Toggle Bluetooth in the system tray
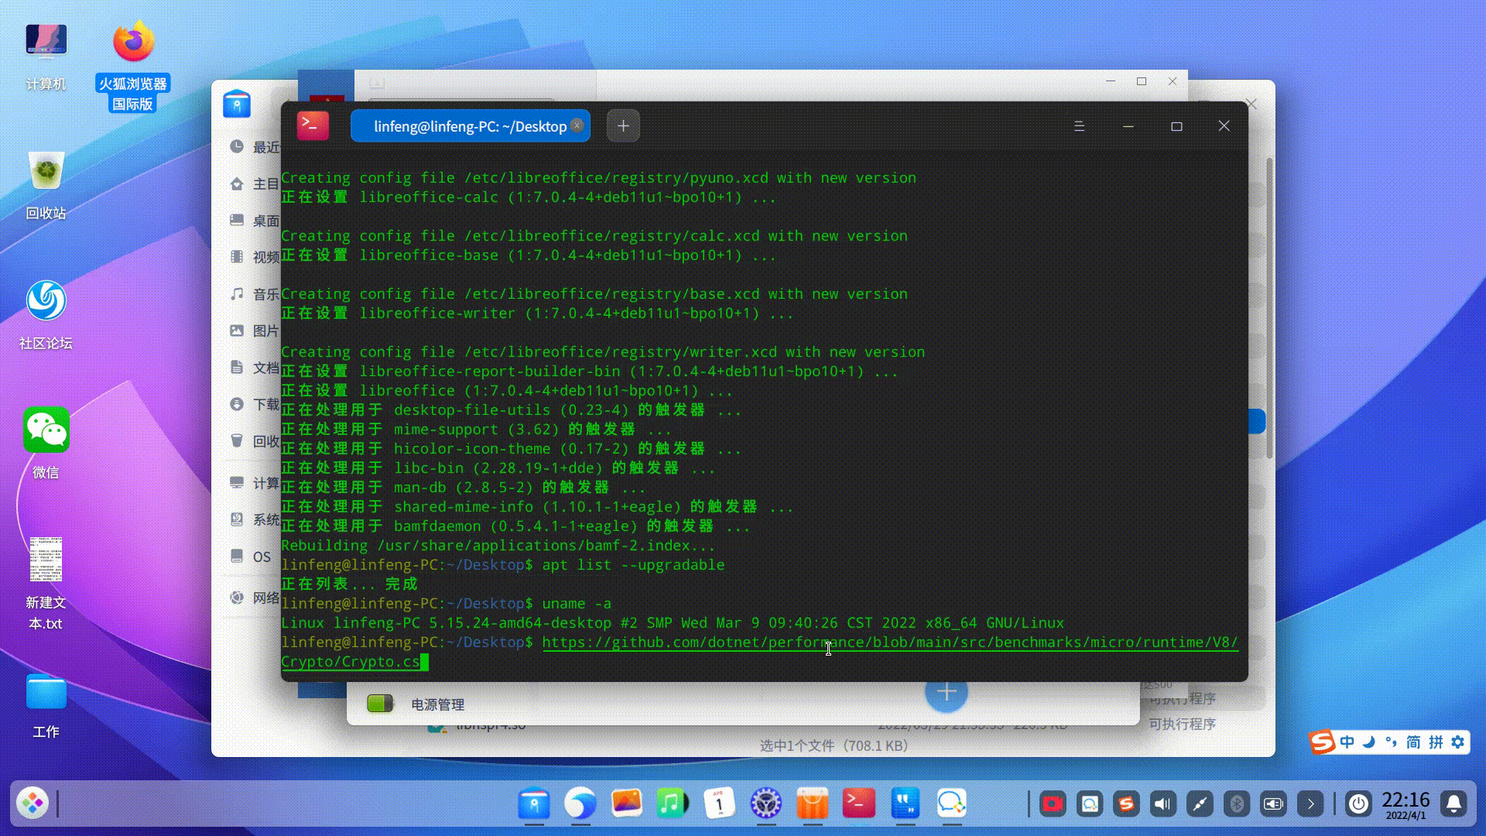The width and height of the screenshot is (1486, 836). point(1237,804)
